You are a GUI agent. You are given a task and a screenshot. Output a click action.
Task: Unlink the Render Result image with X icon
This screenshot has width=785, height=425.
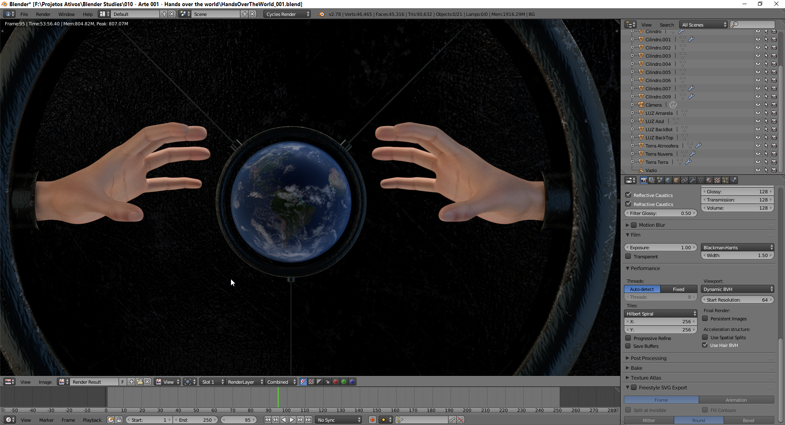point(147,382)
